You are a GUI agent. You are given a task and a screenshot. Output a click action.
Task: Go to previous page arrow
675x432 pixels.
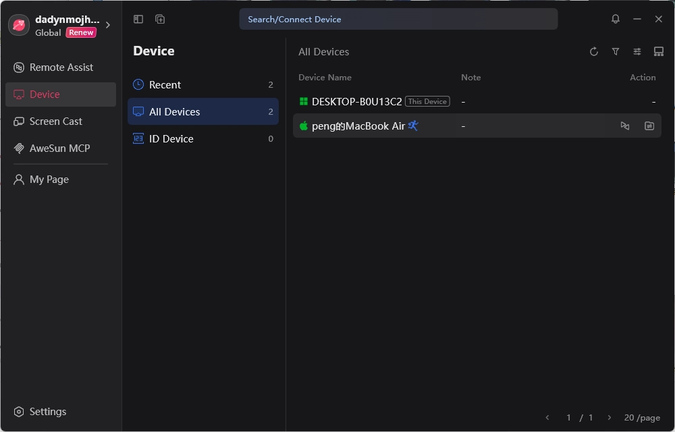coord(547,417)
